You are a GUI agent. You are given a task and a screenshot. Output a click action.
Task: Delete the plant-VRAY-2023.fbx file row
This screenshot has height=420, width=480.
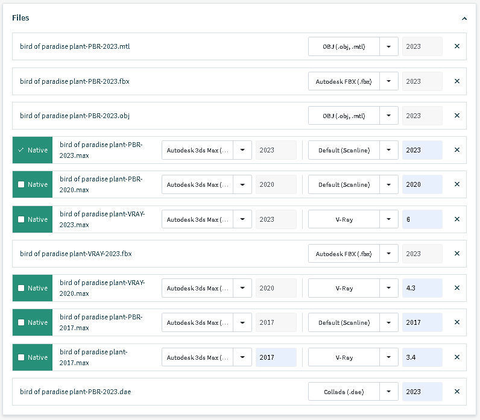[x=456, y=254]
